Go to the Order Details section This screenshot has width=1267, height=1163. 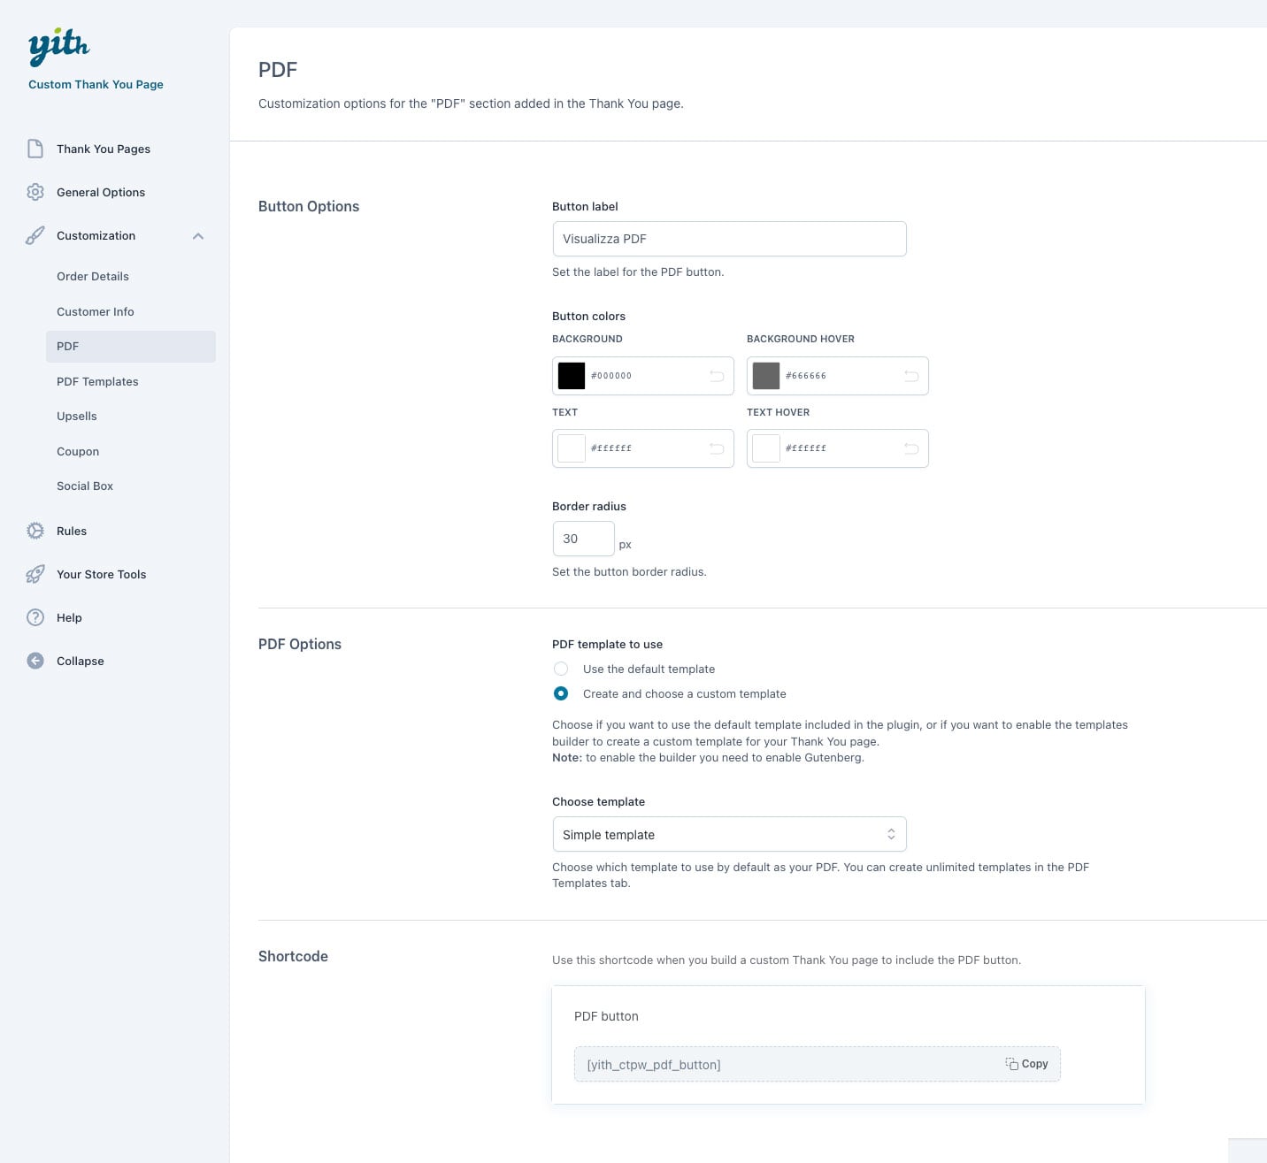93,276
